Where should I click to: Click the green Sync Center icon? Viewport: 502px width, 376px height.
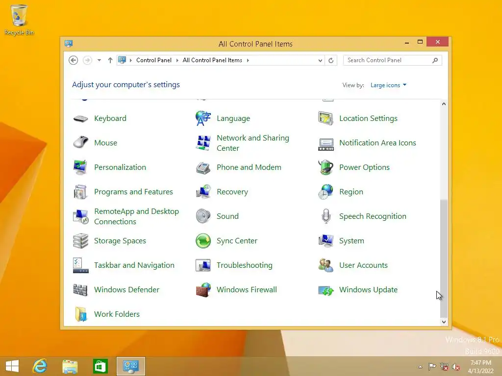click(203, 241)
